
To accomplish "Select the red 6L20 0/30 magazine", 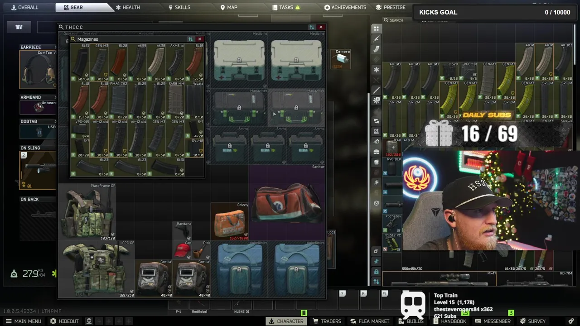I will click(x=118, y=62).
